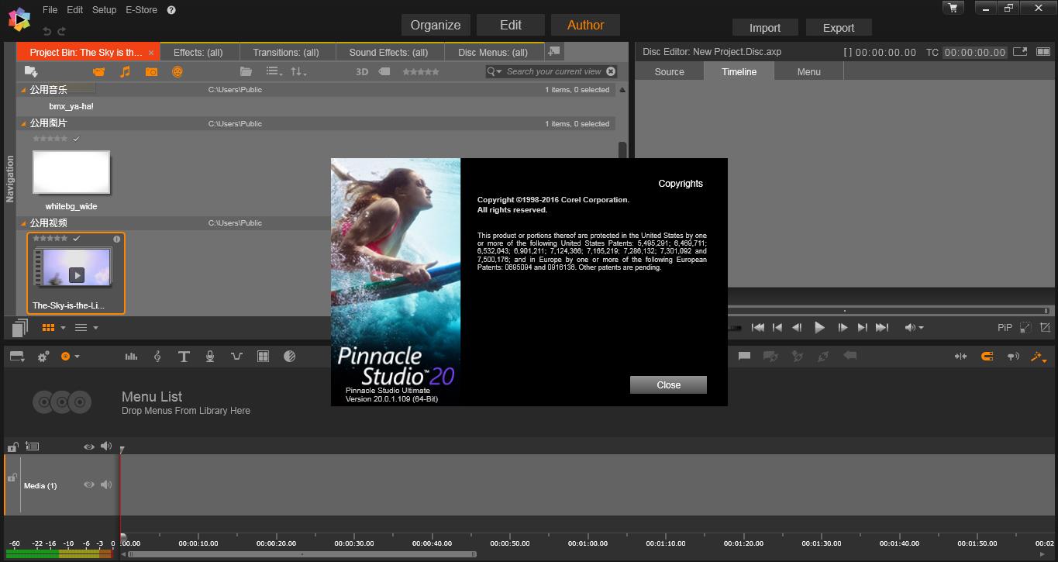Switch to the Organize workspace

pyautogui.click(x=435, y=25)
